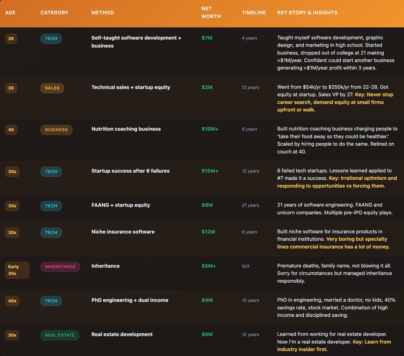Select 'FAANG + startup equity' method
Image resolution: width=404 pixels, height=356 pixels.
pyautogui.click(x=121, y=205)
